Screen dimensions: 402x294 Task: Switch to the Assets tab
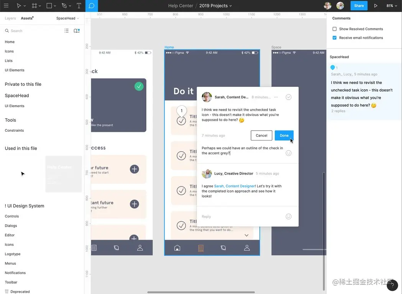tap(27, 18)
